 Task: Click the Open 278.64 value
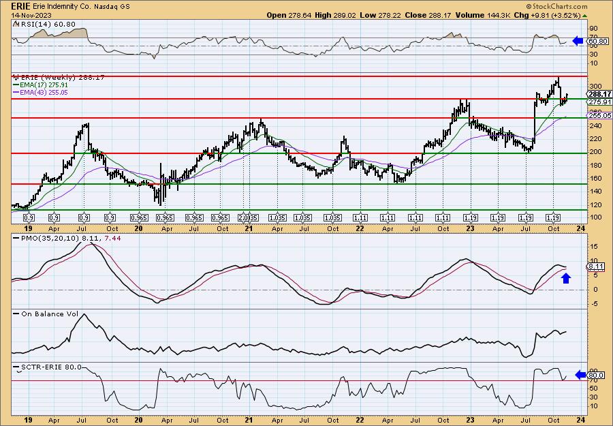pyautogui.click(x=289, y=15)
